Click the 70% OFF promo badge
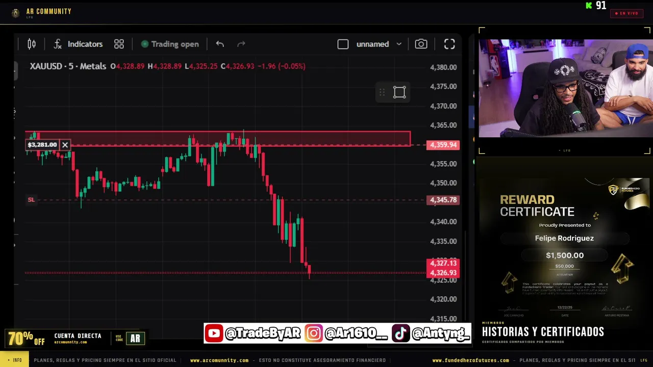Viewport: 653px width, 367px height. pos(26,338)
